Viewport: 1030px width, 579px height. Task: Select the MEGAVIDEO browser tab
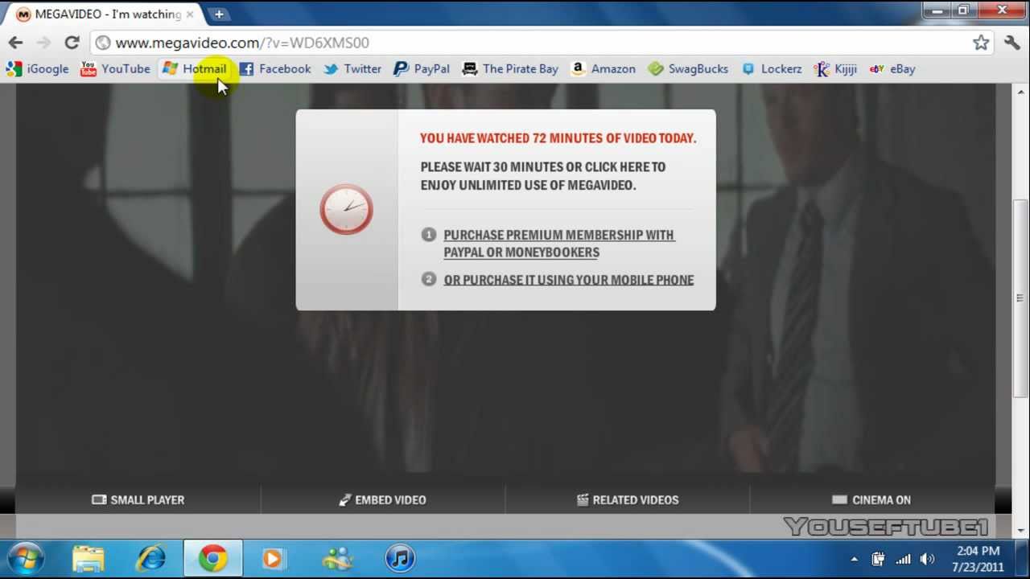pyautogui.click(x=105, y=14)
